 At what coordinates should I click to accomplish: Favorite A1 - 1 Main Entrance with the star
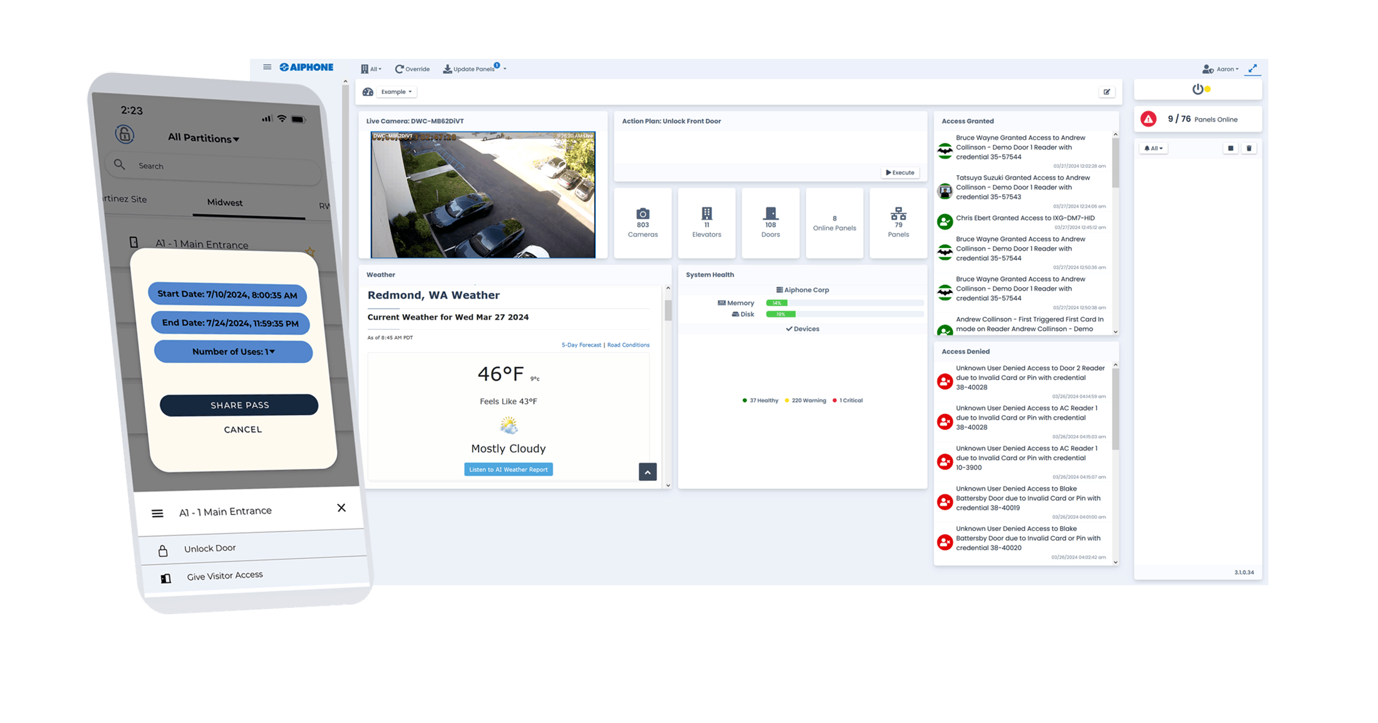310,252
